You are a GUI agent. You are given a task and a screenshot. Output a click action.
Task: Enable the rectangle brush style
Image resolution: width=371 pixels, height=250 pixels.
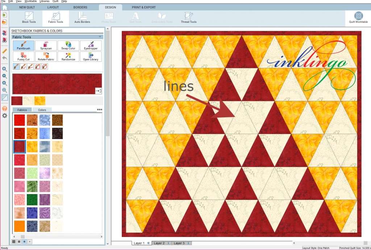point(37,67)
